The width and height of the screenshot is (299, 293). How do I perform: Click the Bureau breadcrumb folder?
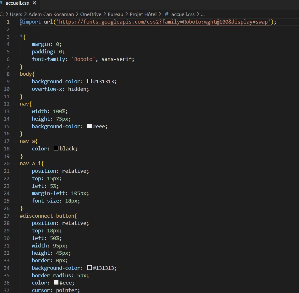pyautogui.click(x=116, y=14)
